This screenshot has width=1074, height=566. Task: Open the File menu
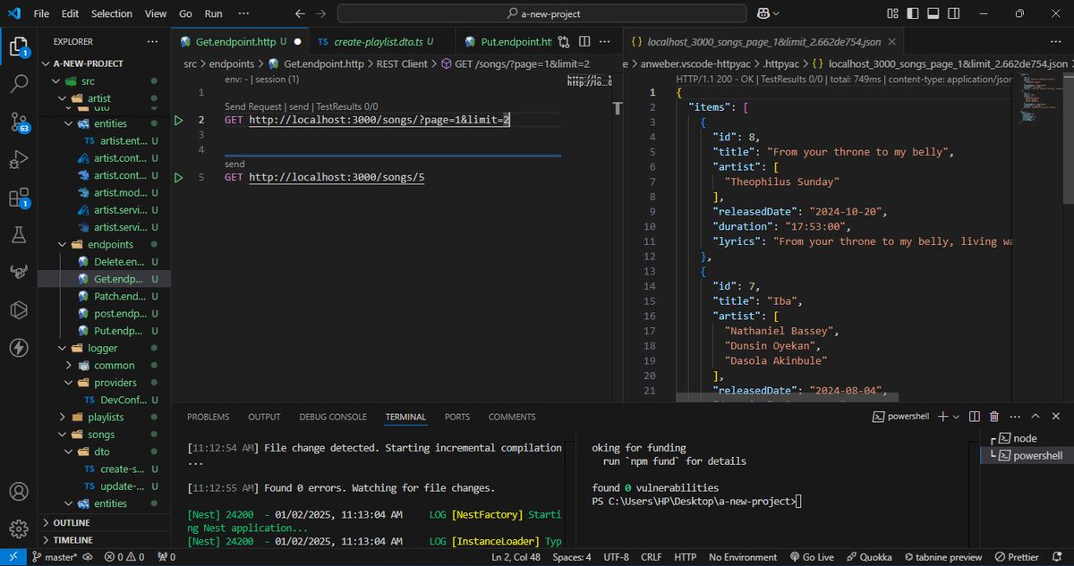coord(42,13)
